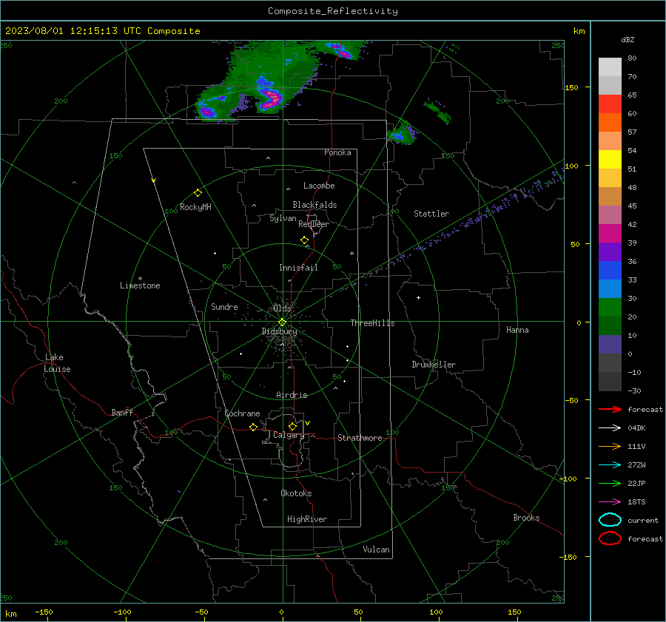666x622 pixels.
Task: Select the 65 dBZ red color swatch
Action: tap(610, 104)
